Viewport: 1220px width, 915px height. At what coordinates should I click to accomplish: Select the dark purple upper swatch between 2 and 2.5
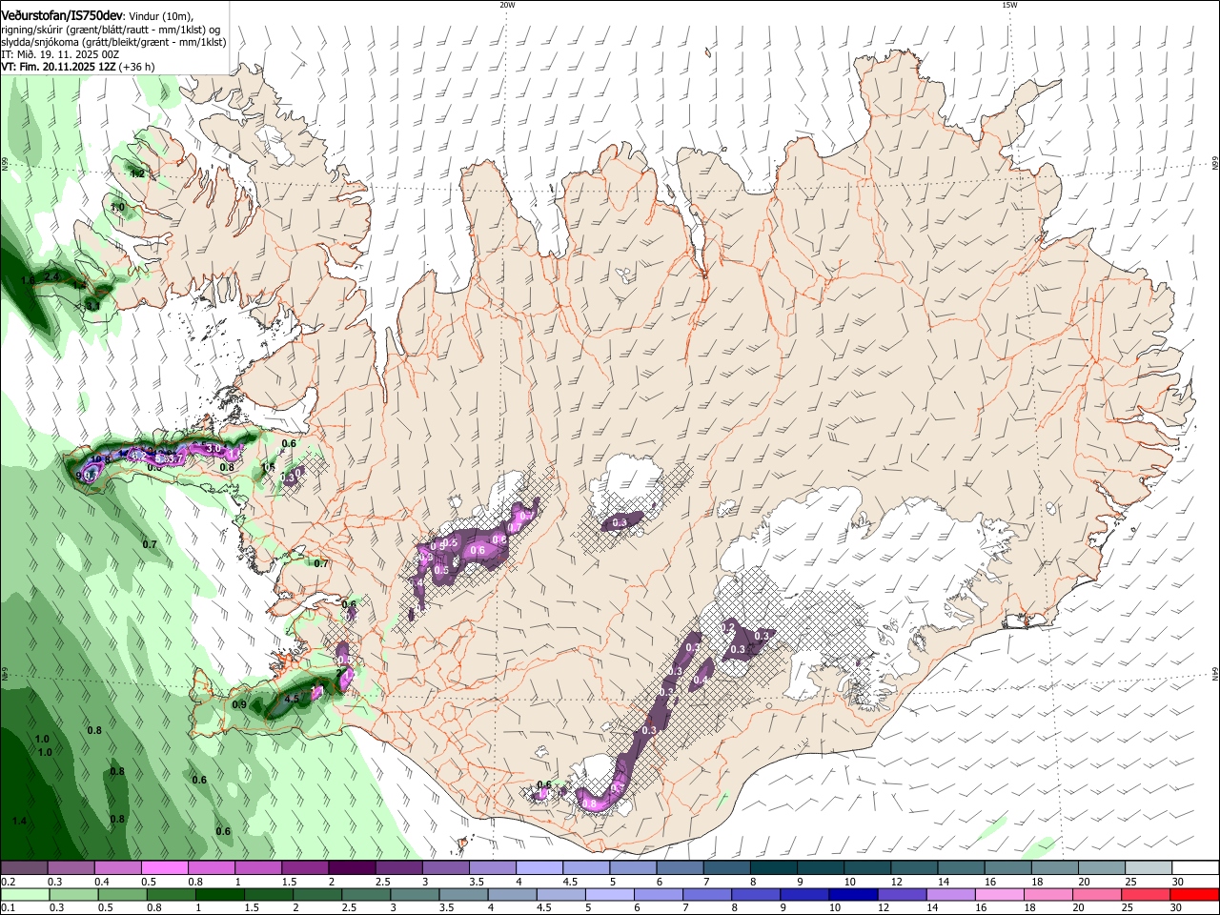pos(352,868)
